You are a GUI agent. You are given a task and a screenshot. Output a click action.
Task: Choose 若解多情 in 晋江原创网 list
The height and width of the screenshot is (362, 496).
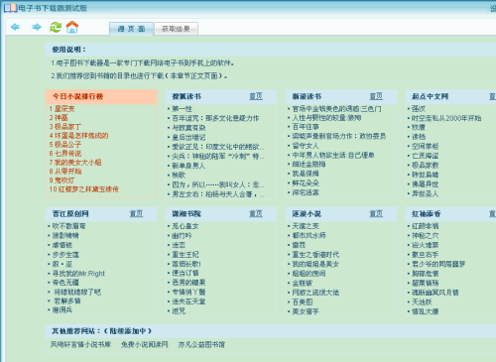coord(67,301)
